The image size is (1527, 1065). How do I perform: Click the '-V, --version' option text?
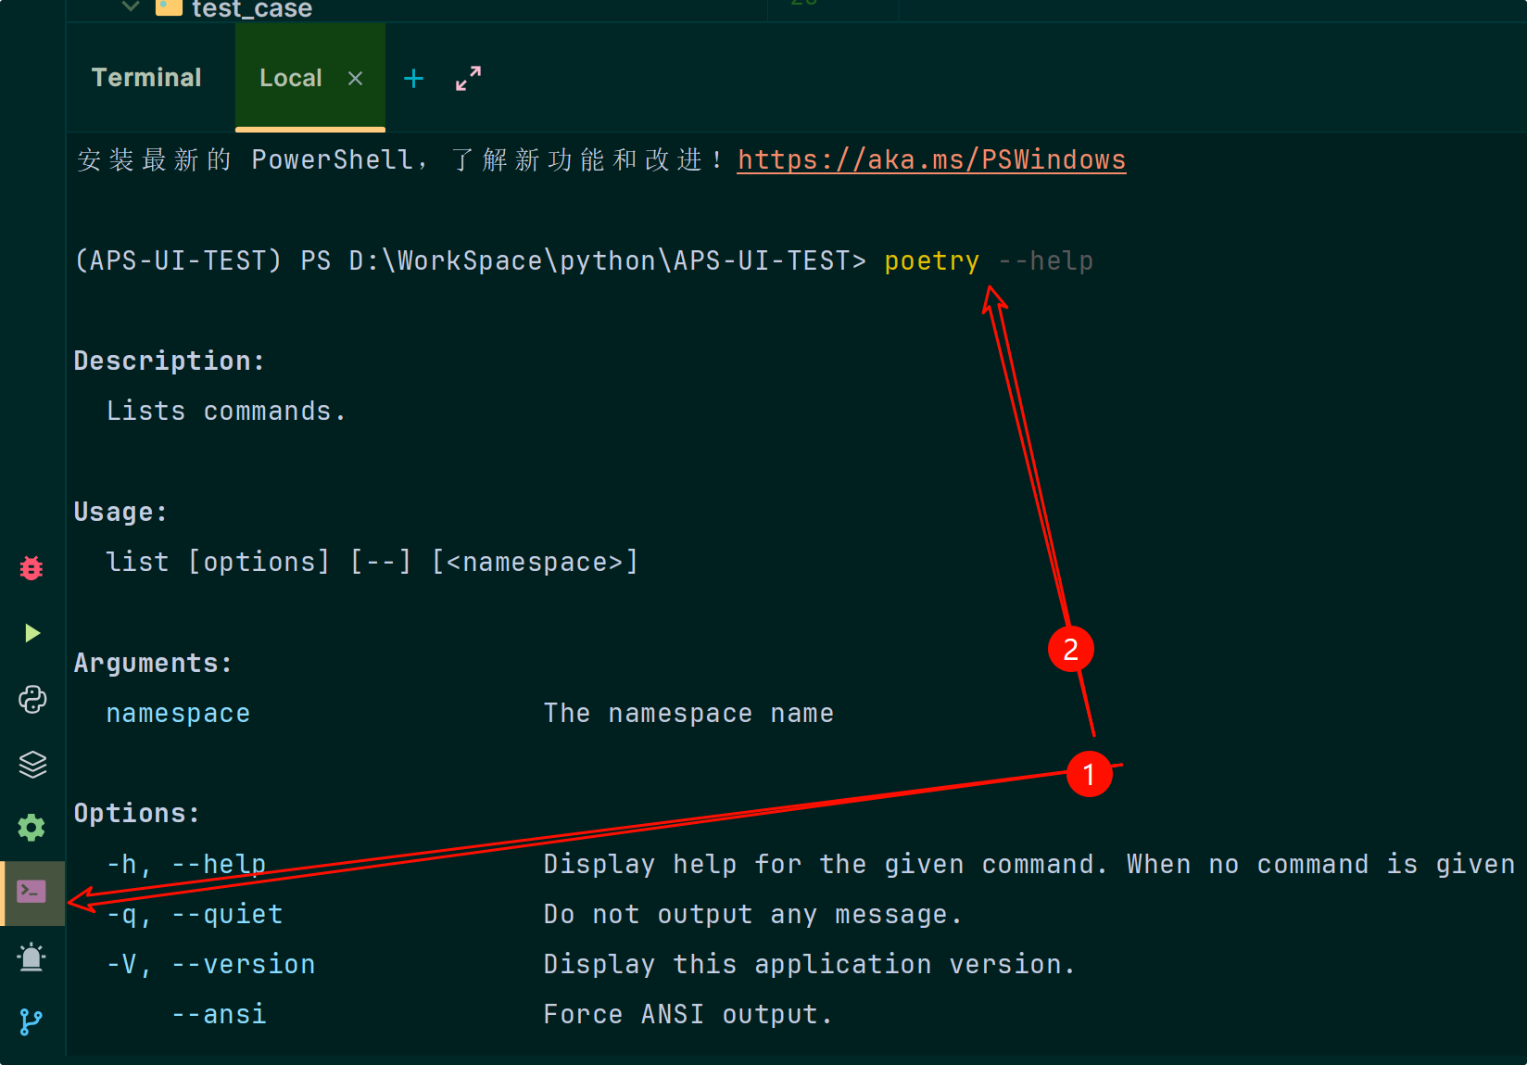click(x=210, y=964)
